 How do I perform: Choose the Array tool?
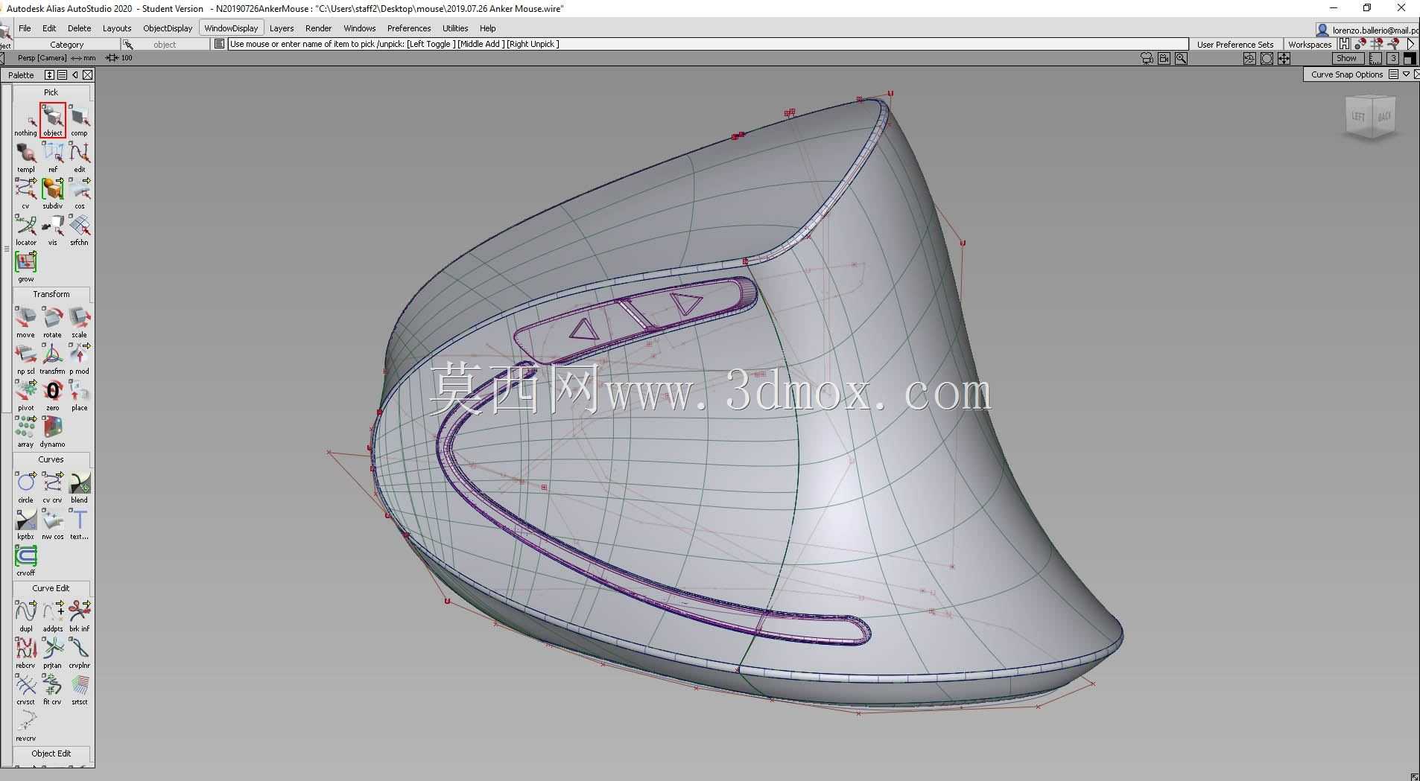click(x=25, y=432)
